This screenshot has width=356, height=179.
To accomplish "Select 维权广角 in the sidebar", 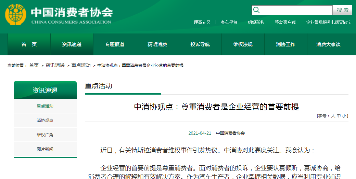I will [45, 135].
